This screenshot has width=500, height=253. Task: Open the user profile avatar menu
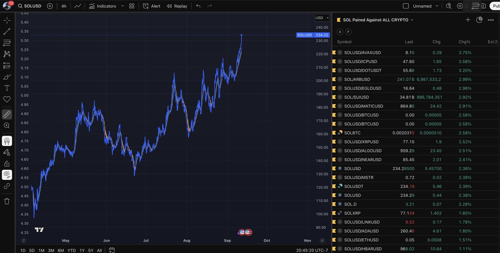pyautogui.click(x=7, y=6)
